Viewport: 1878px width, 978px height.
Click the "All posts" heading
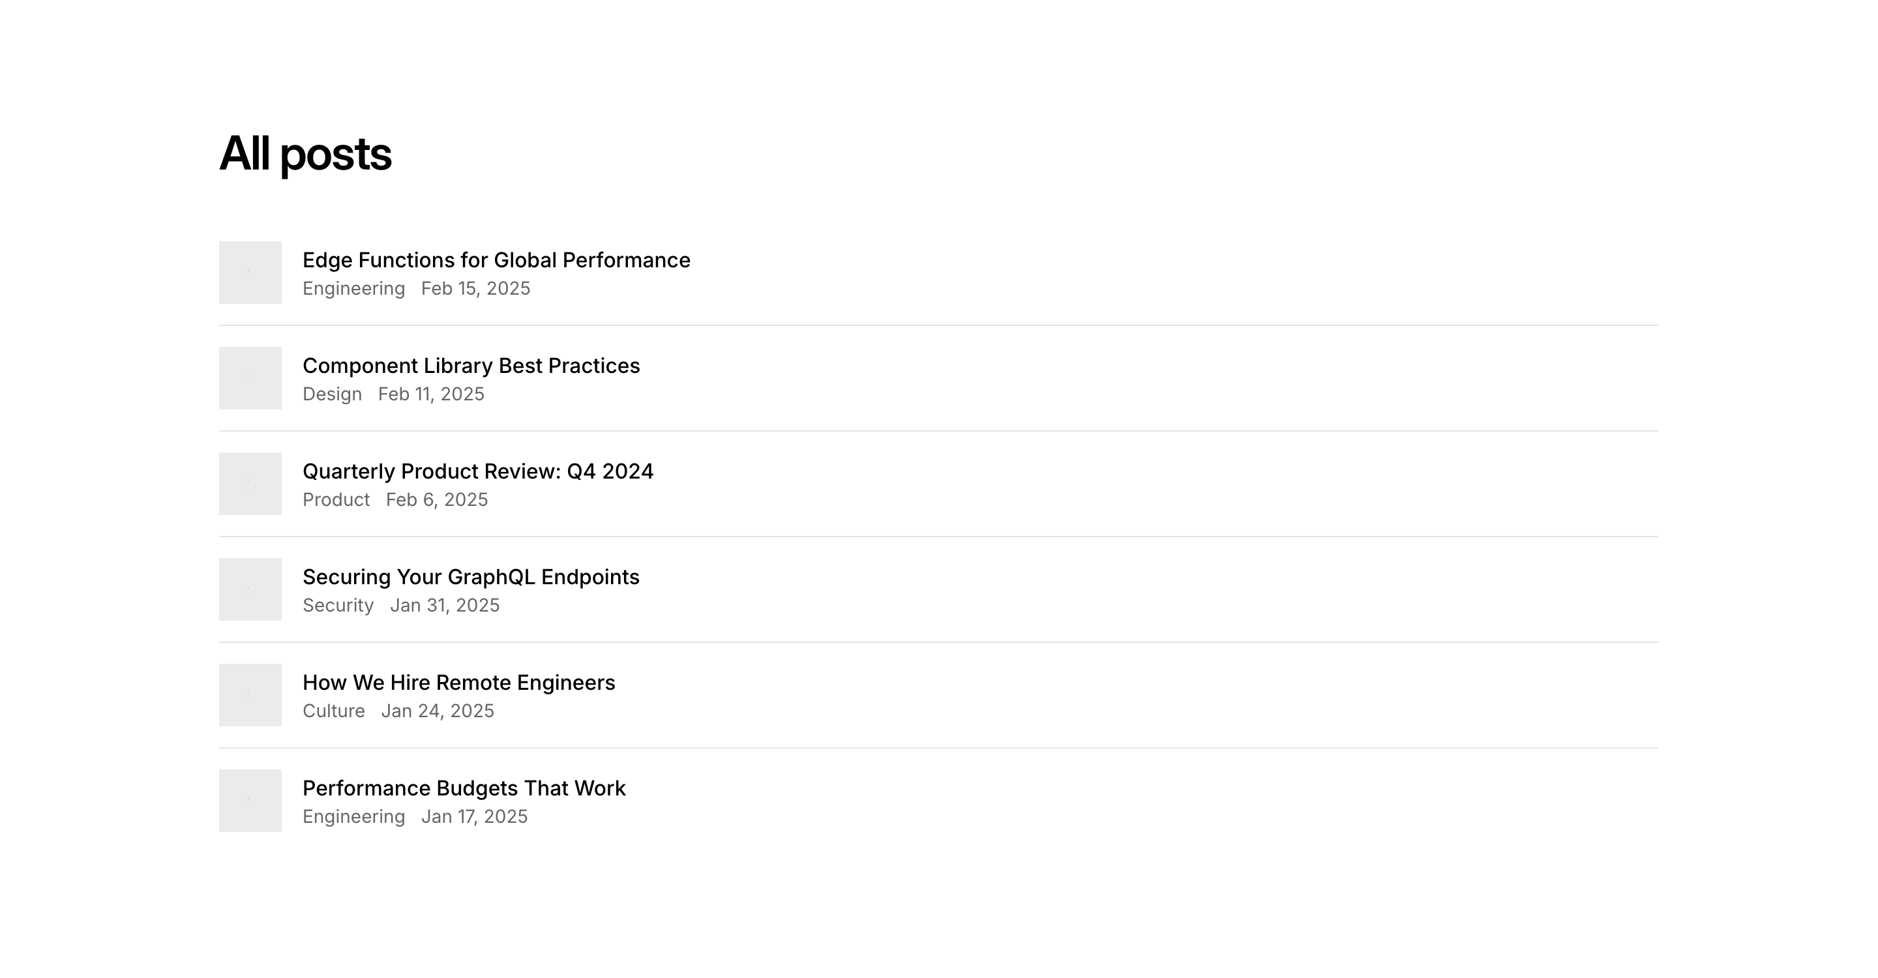click(305, 154)
